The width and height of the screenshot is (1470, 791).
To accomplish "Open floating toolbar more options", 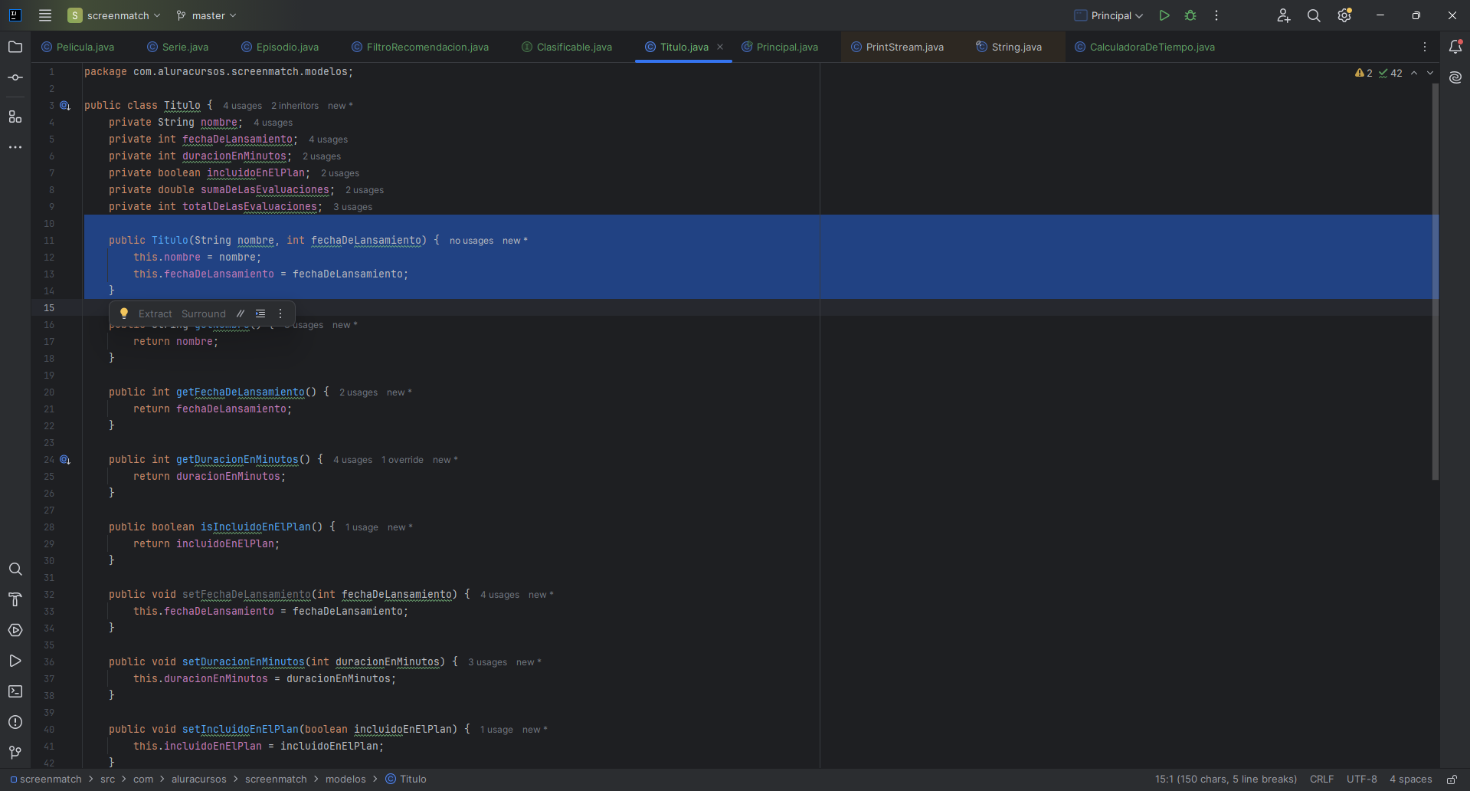I will [x=280, y=313].
